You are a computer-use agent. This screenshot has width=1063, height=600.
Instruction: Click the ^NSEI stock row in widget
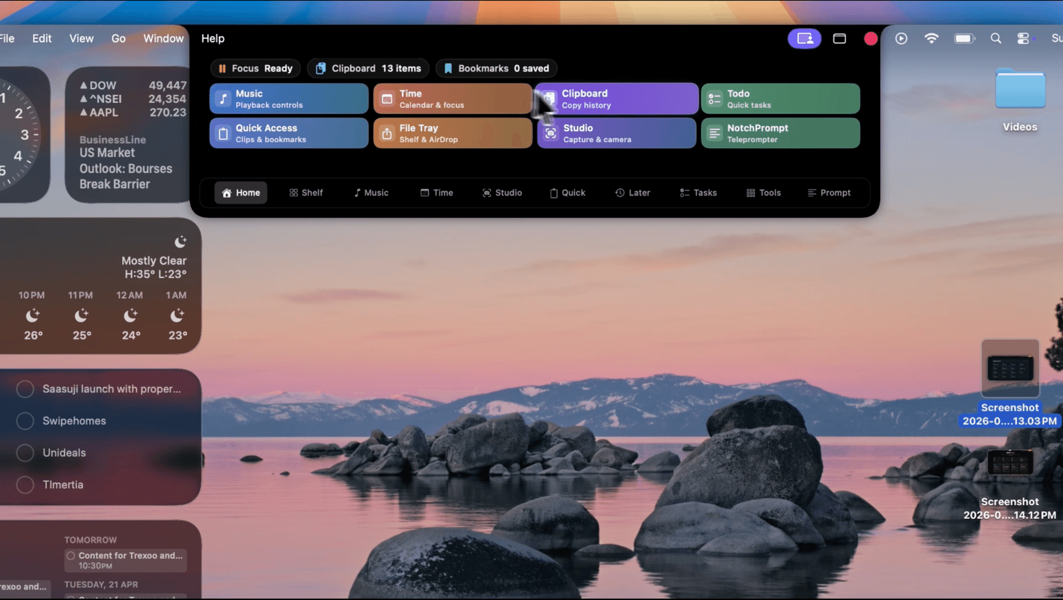(x=133, y=99)
